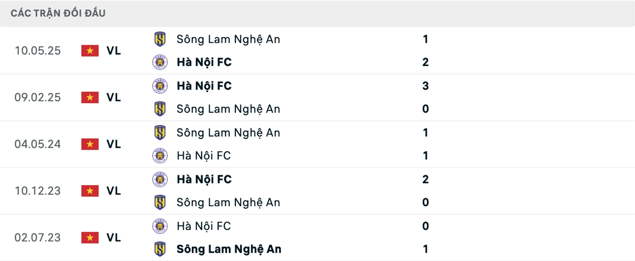Click the Hà Nội FC name in the 04.05.24 row

pos(204,156)
